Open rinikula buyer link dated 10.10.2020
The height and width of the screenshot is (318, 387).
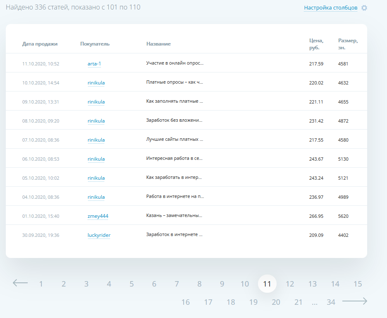pos(96,83)
